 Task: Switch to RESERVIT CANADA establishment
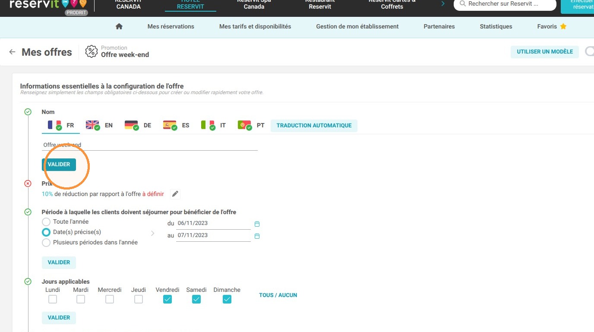click(129, 4)
